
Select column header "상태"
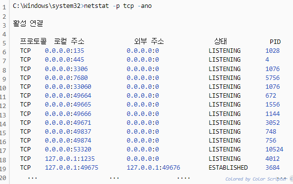click(220, 41)
